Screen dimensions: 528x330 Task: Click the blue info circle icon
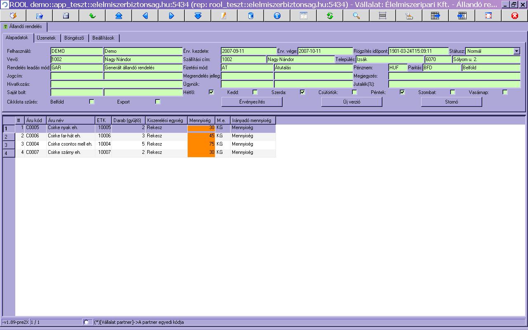click(x=277, y=16)
